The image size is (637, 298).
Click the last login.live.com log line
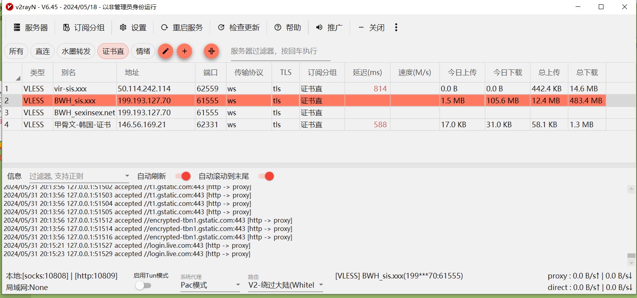tap(127, 254)
